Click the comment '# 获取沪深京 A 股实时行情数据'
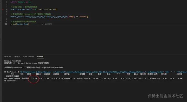This screenshot has width=187, height=102. click(x=24, y=7)
